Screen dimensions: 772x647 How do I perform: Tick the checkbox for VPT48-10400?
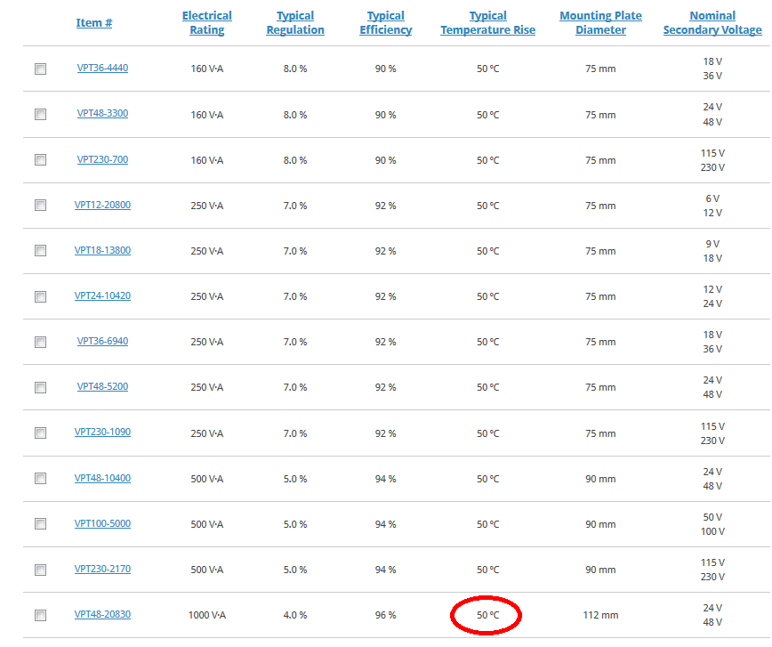click(x=40, y=478)
